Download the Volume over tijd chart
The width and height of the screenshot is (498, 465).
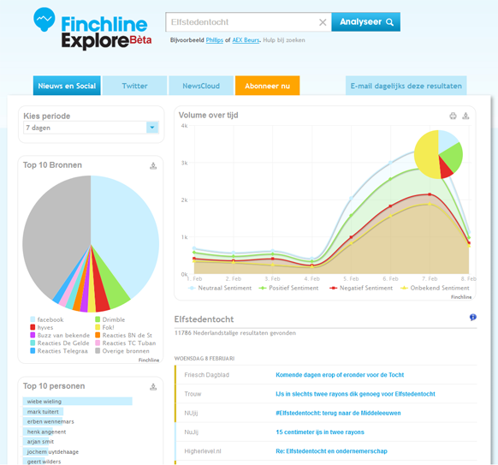pyautogui.click(x=465, y=116)
